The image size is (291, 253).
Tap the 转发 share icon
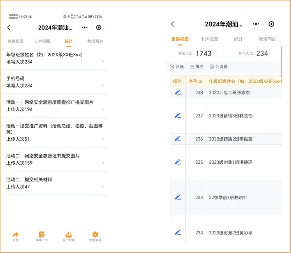pyautogui.click(x=16, y=235)
